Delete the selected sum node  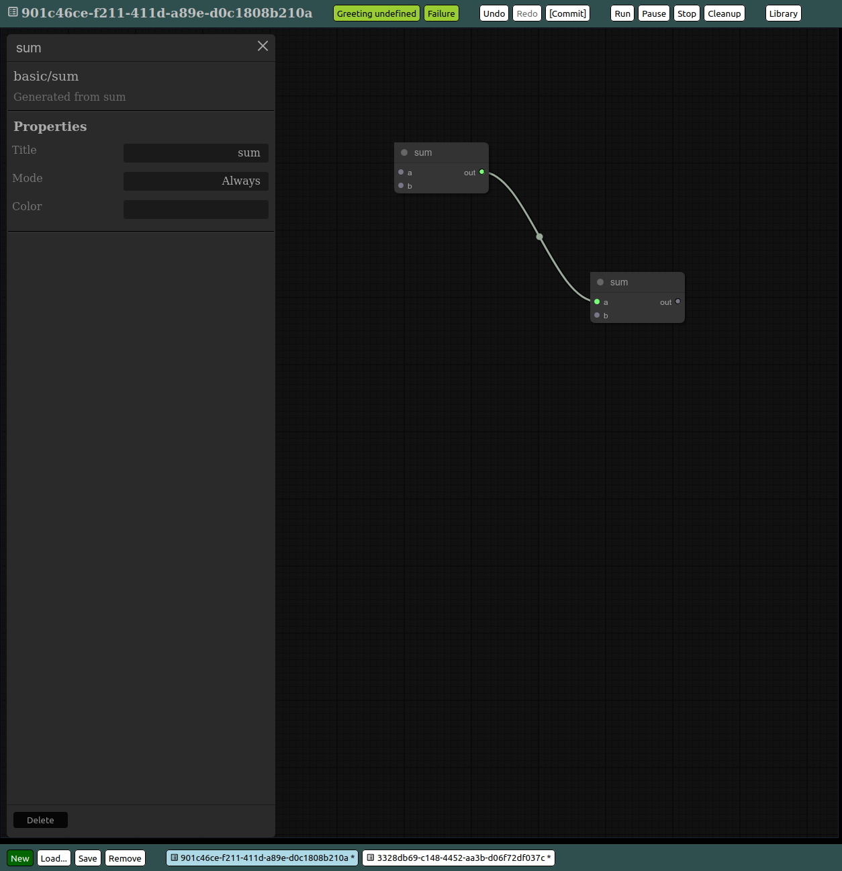pos(40,820)
